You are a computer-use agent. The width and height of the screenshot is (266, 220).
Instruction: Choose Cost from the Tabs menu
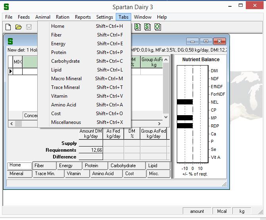coord(84,114)
